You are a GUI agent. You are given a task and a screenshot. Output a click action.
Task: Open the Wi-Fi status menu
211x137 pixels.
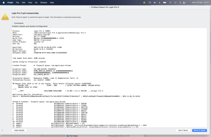coord(170,2)
